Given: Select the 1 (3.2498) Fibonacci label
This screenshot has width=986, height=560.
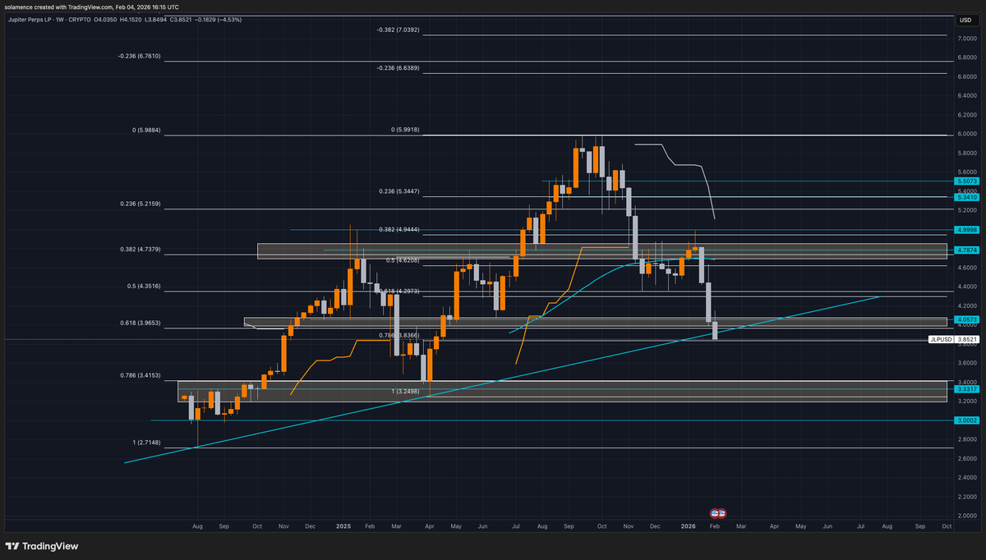Looking at the screenshot, I should (404, 391).
